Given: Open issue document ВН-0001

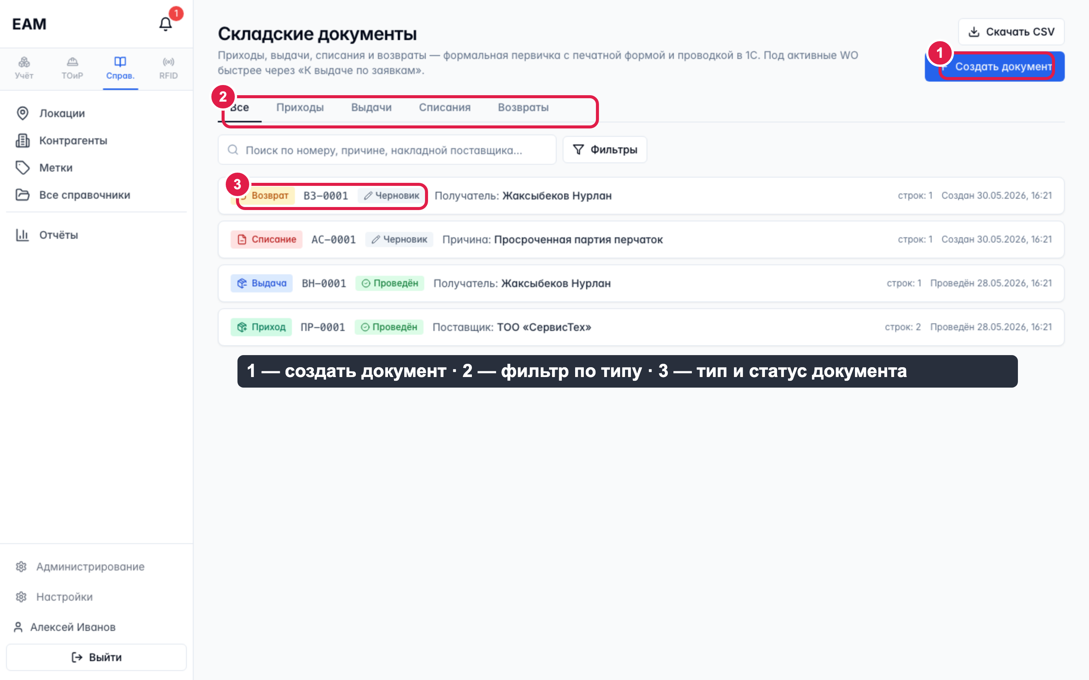Looking at the screenshot, I should (x=641, y=283).
